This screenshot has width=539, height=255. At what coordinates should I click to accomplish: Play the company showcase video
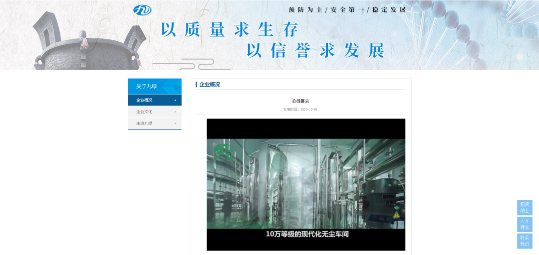click(x=306, y=184)
